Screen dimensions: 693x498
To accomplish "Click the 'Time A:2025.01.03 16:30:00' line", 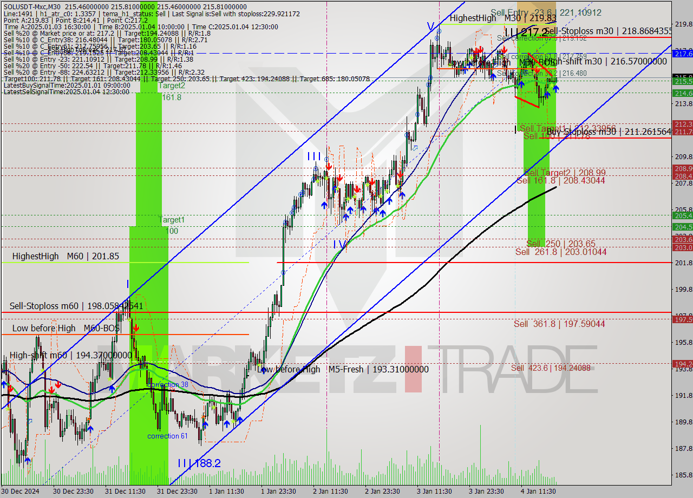I will (x=141, y=27).
